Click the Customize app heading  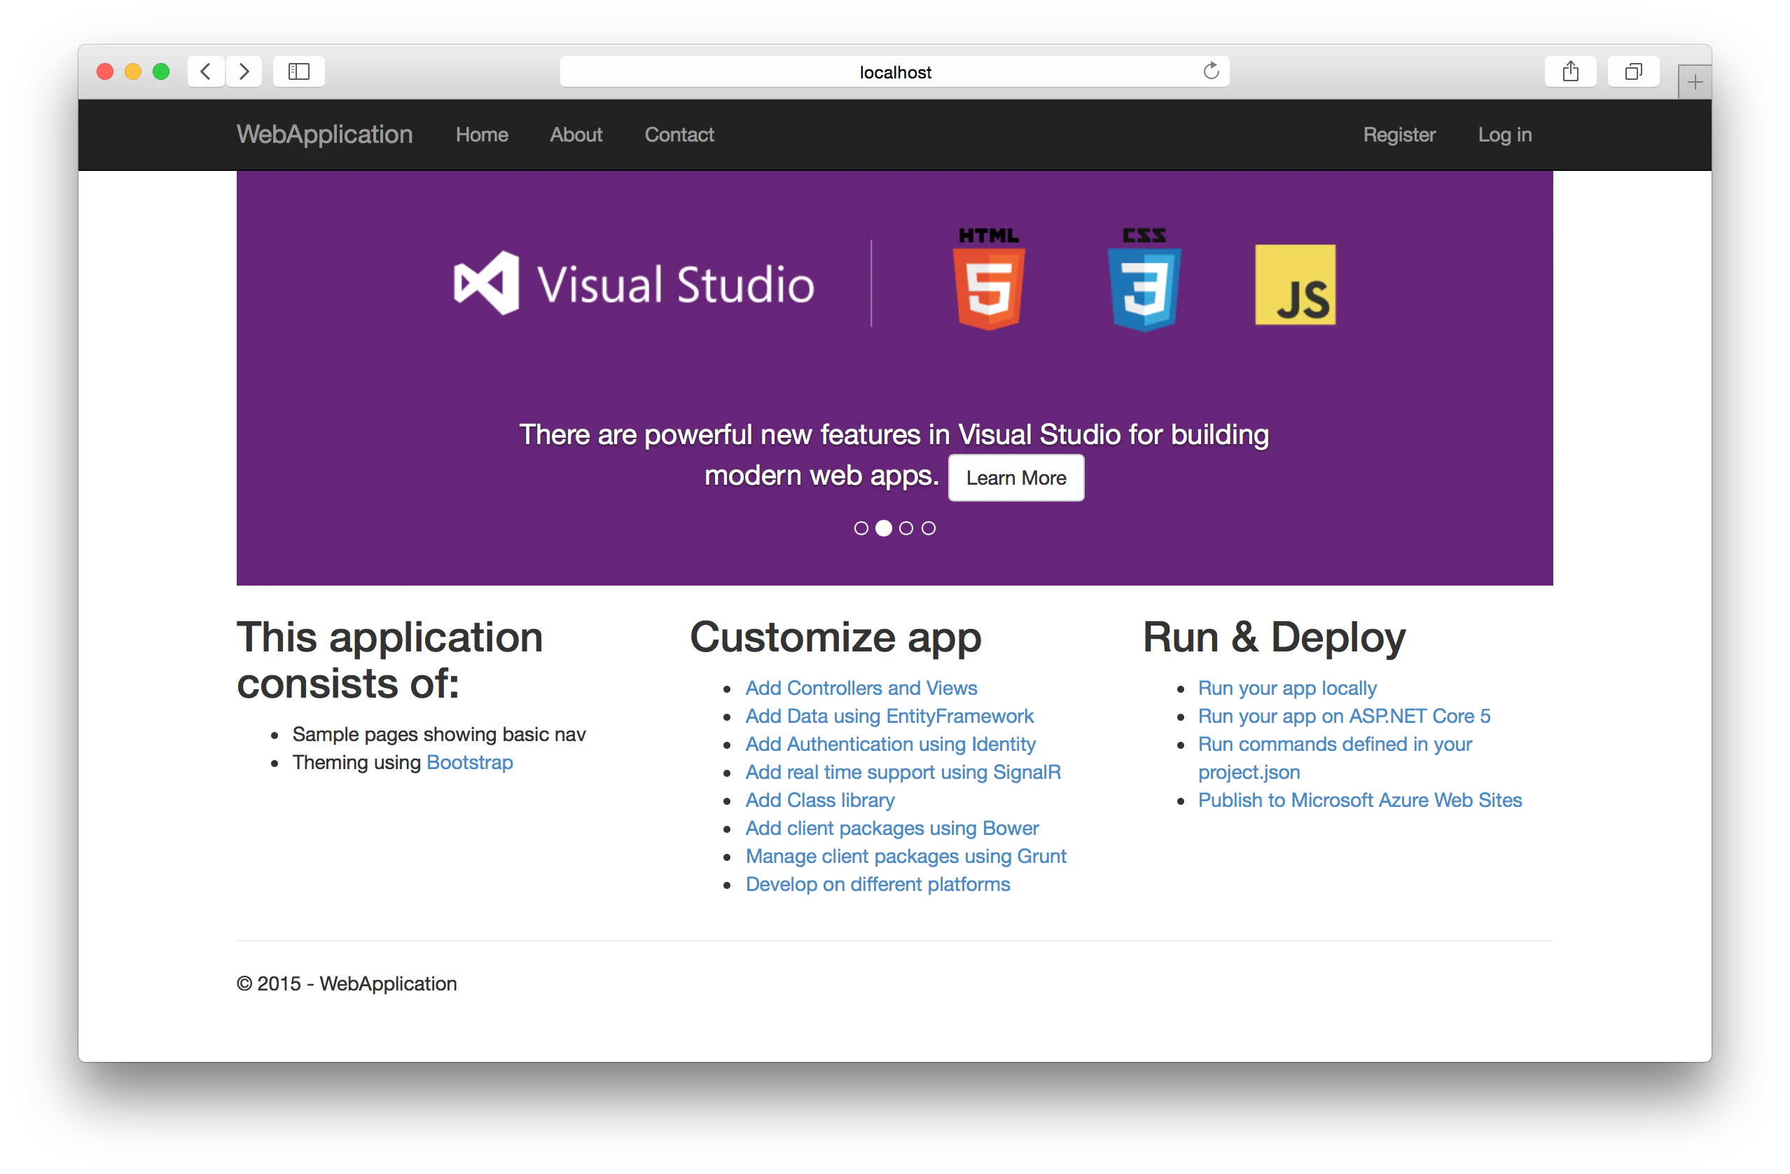pyautogui.click(x=835, y=636)
